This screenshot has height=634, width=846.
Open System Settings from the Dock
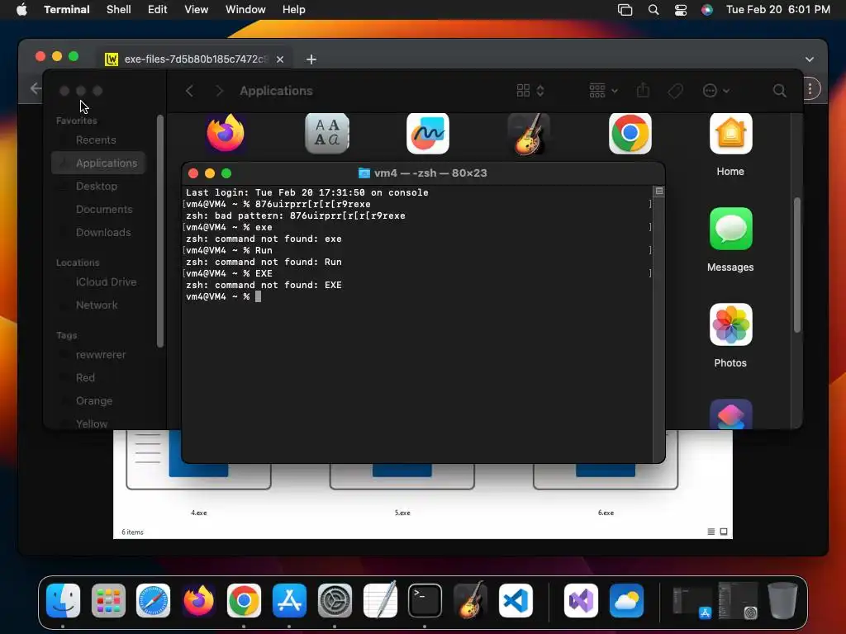coord(335,601)
